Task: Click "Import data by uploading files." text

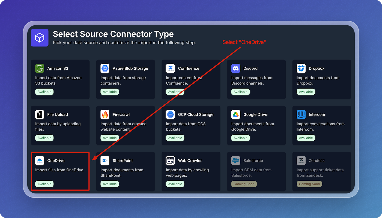Action: pyautogui.click(x=58, y=126)
